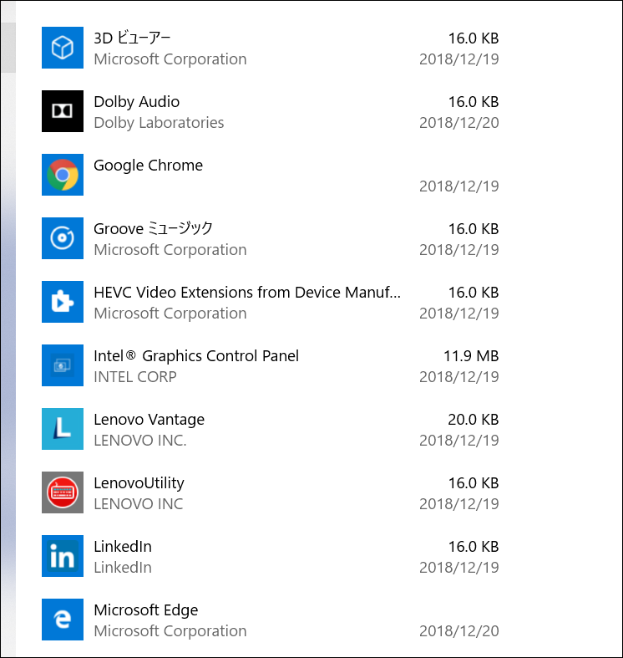Click the Dolby Laboratories publisher text

coord(159,123)
